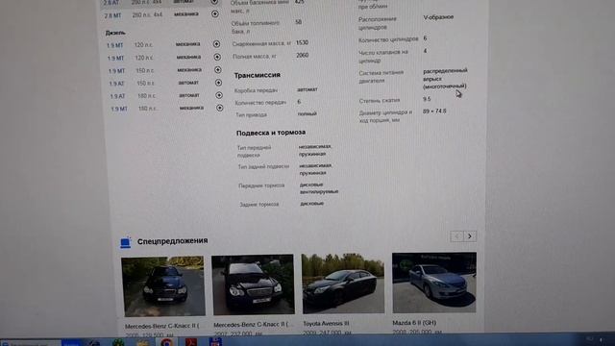Open Chrome from the taskbar
Viewport: 615px width, 346px height.
coord(166,342)
